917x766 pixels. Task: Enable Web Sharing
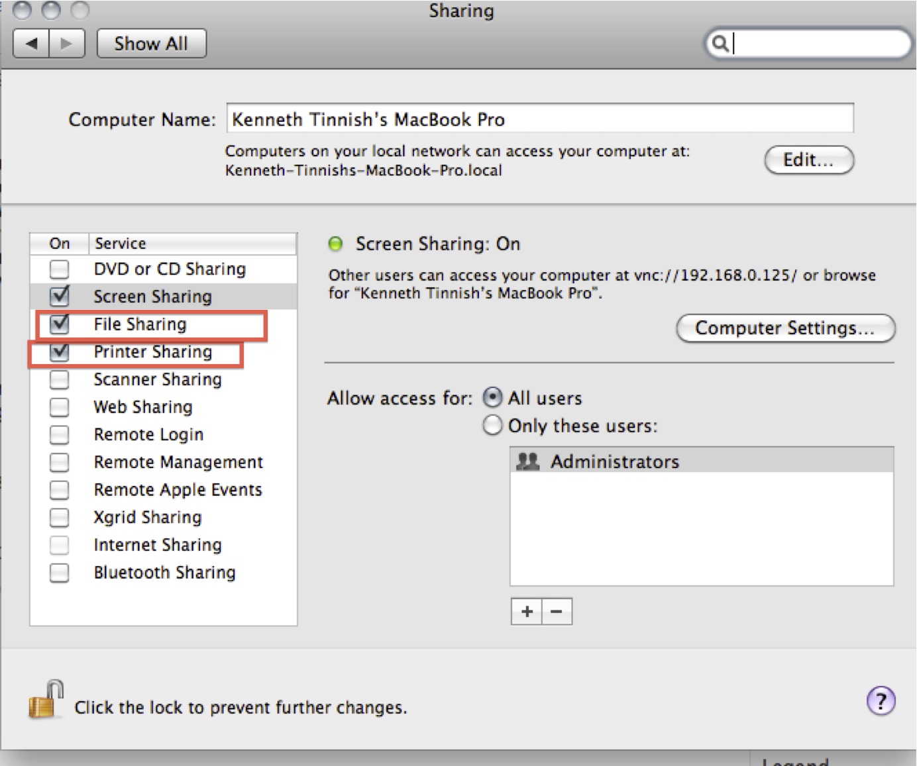pyautogui.click(x=59, y=407)
